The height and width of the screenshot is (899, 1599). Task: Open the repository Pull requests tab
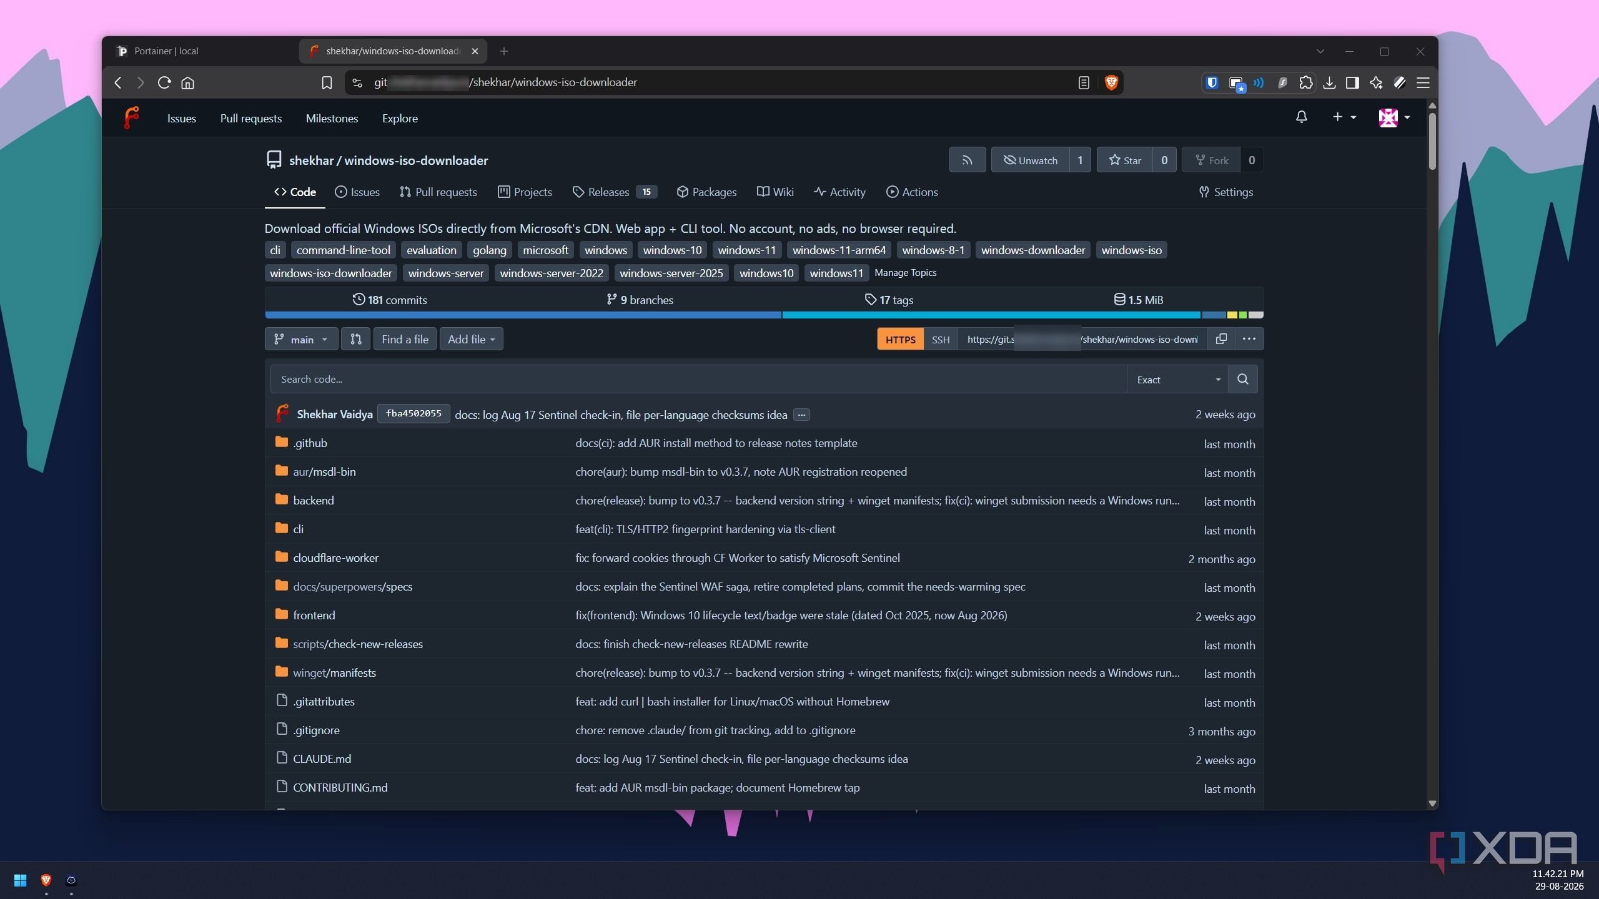click(x=438, y=192)
